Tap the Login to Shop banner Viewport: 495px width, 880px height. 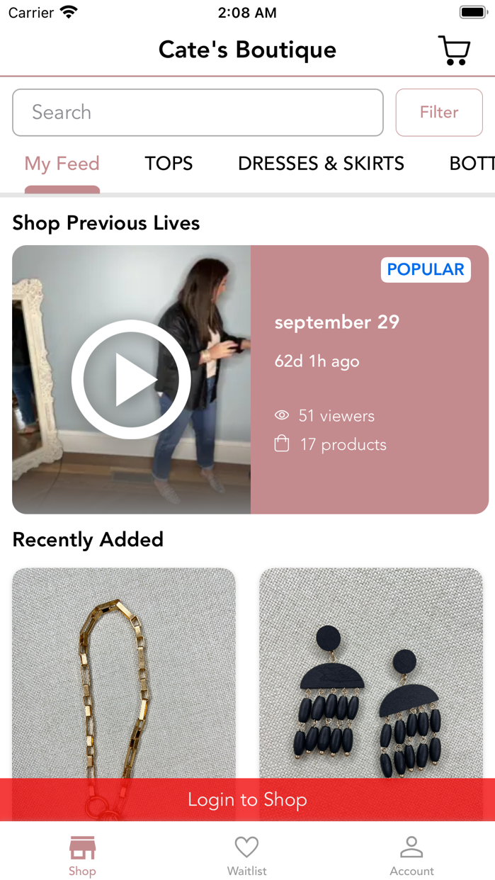point(247,800)
